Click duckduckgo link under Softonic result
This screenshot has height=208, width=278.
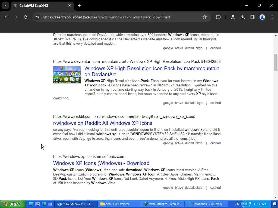[x=194, y=188]
